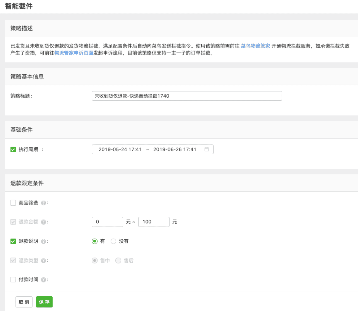The width and height of the screenshot is (358, 311).
Task: Click the calendar icon in date range field
Action: click(206, 149)
